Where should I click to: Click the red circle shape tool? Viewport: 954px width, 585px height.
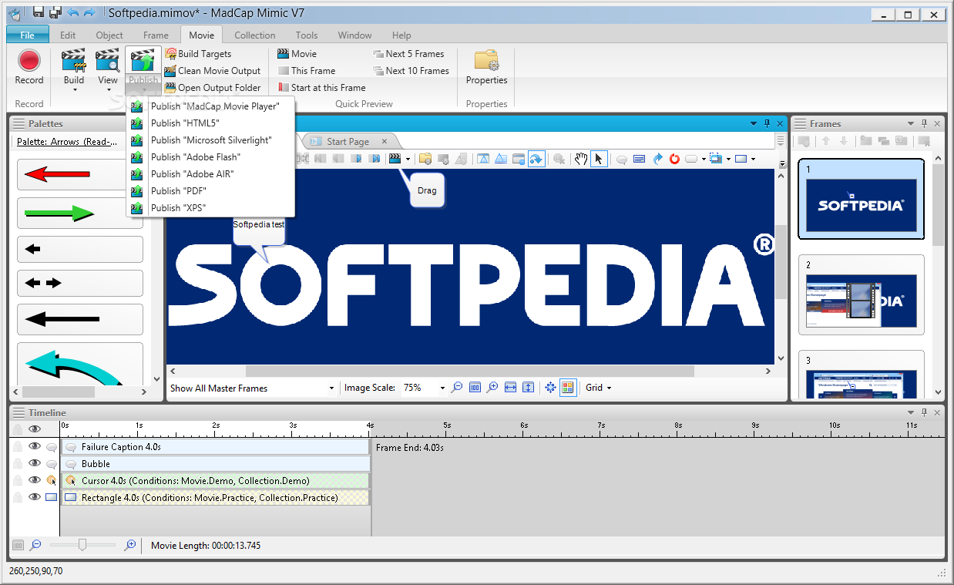tap(674, 159)
